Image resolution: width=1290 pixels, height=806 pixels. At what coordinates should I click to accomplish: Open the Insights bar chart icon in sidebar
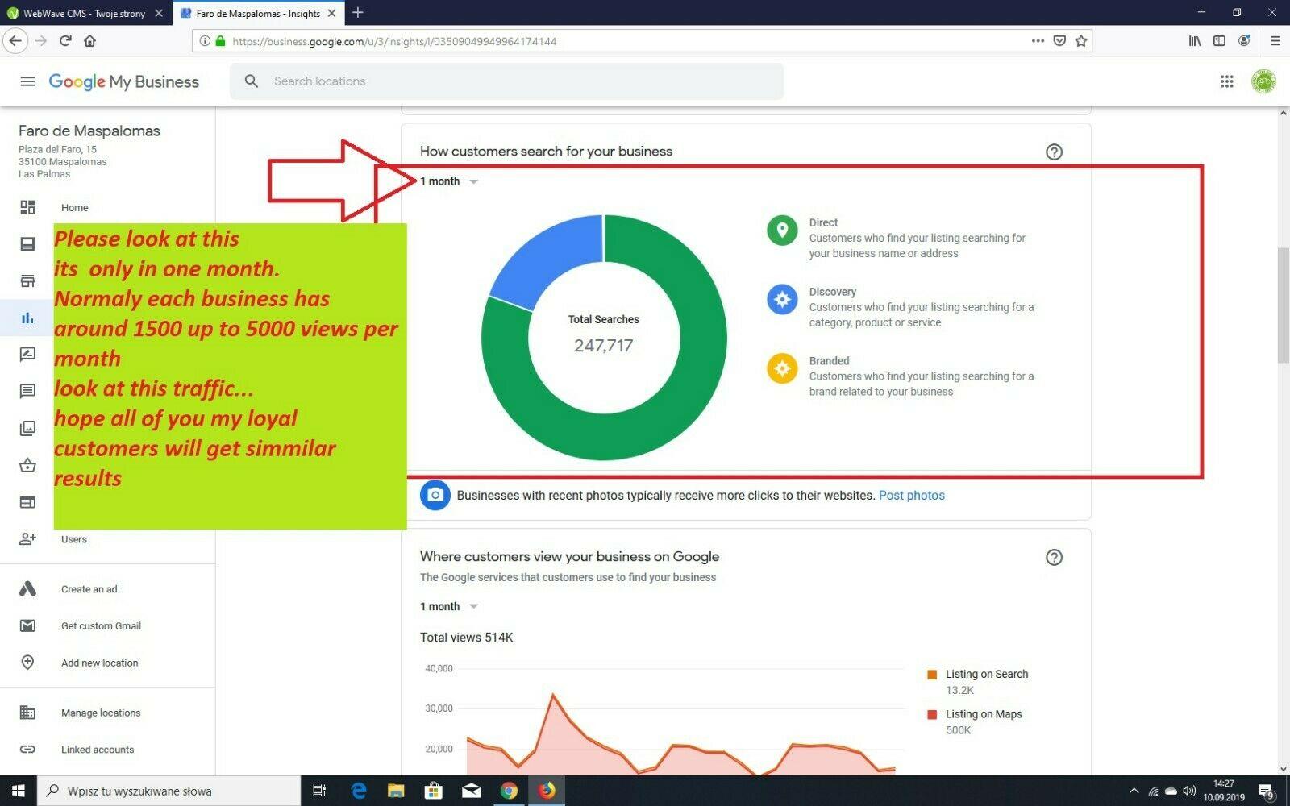click(27, 318)
